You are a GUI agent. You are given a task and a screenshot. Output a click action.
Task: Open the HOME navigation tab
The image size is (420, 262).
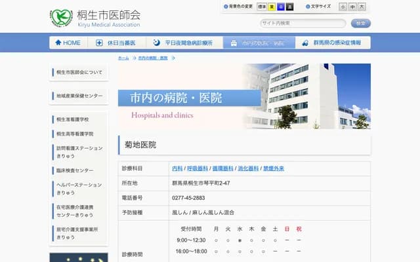pos(69,43)
